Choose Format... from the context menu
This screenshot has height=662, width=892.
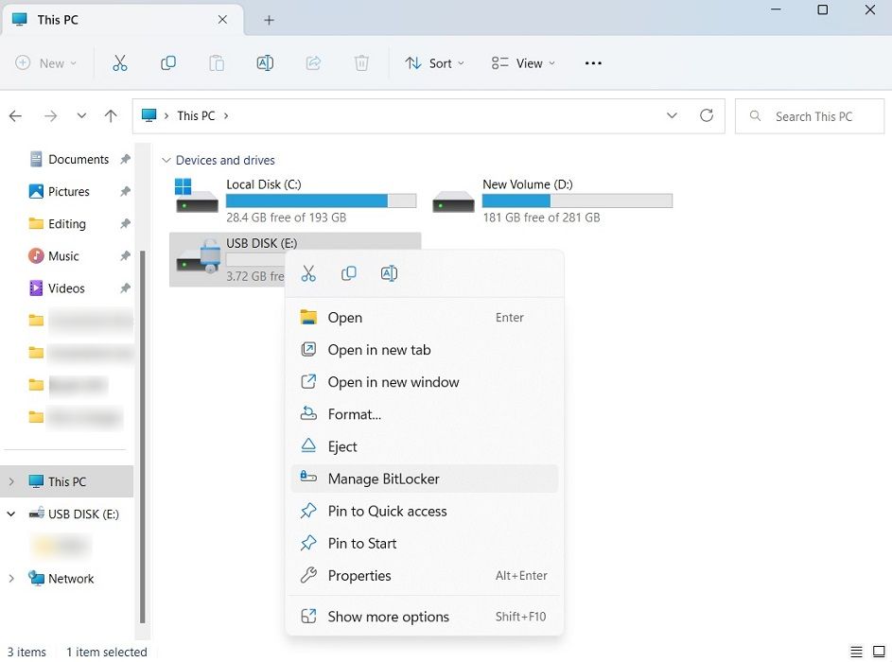pos(354,414)
